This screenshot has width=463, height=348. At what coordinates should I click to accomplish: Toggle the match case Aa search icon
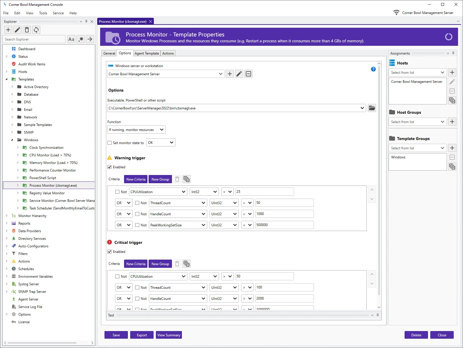[x=71, y=39]
